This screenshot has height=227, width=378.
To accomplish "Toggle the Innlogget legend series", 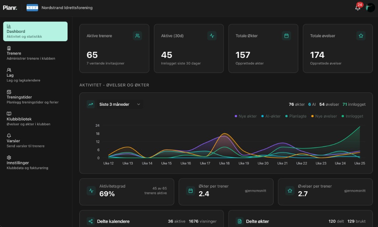I will coord(353,116).
